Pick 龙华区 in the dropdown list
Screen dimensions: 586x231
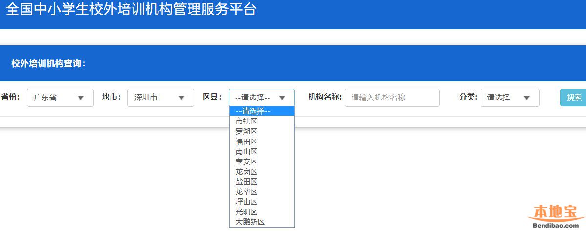262,192
